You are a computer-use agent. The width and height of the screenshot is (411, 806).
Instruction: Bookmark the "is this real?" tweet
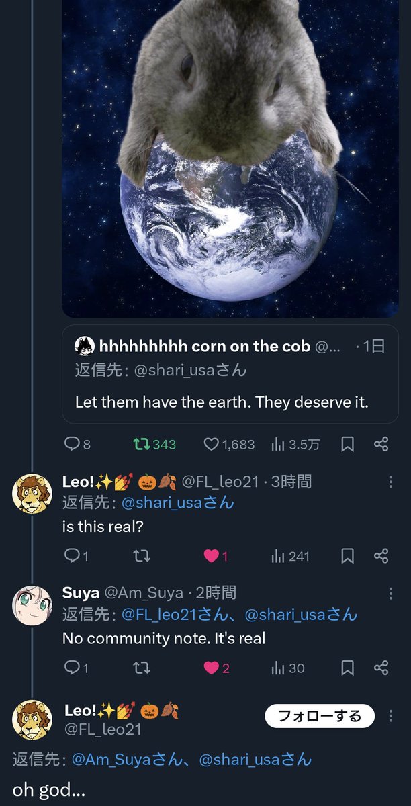(347, 555)
